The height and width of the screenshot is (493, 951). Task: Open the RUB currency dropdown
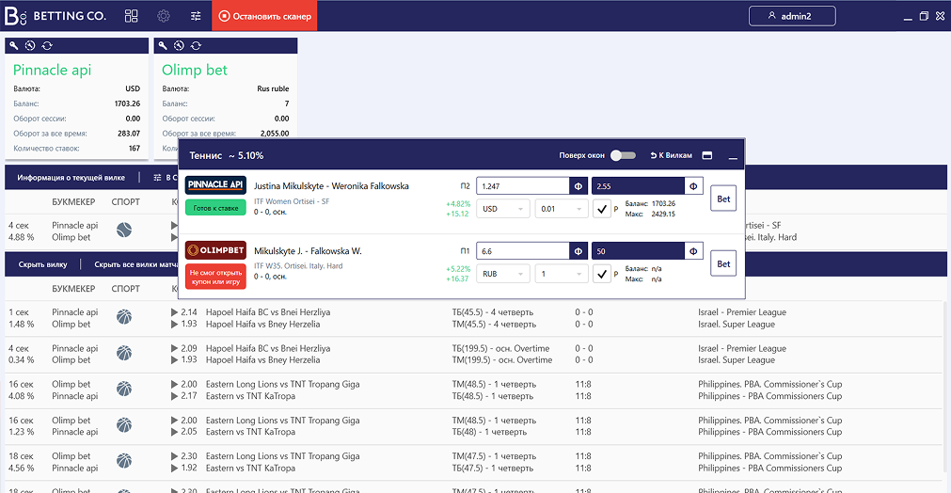503,274
